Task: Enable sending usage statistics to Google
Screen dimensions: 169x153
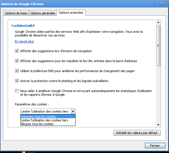Action: (x=17, y=91)
